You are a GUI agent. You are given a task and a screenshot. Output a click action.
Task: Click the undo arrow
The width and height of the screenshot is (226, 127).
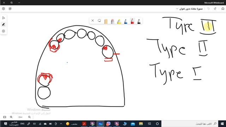tap(208, 8)
